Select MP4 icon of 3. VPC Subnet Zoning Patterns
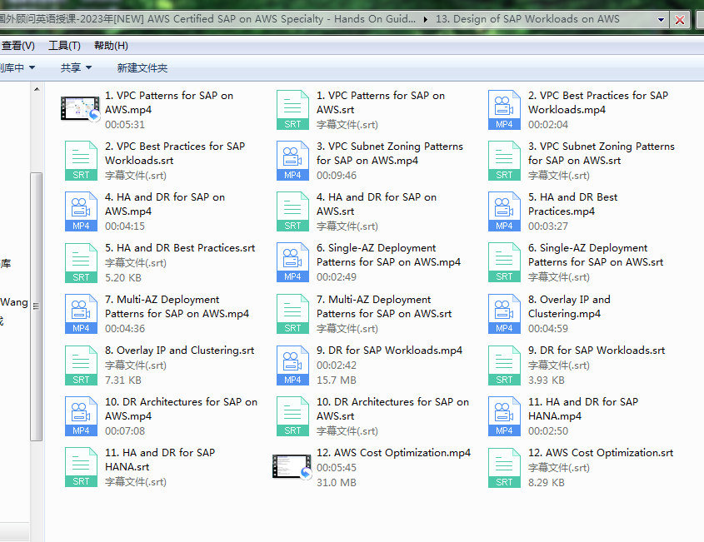 pos(292,161)
